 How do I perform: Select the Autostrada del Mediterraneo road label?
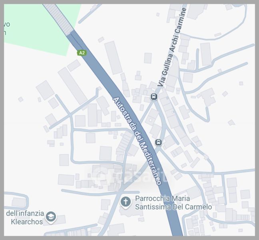137,141
